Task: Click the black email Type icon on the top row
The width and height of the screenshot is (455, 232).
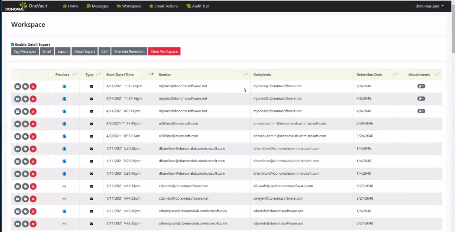Action: [x=91, y=86]
